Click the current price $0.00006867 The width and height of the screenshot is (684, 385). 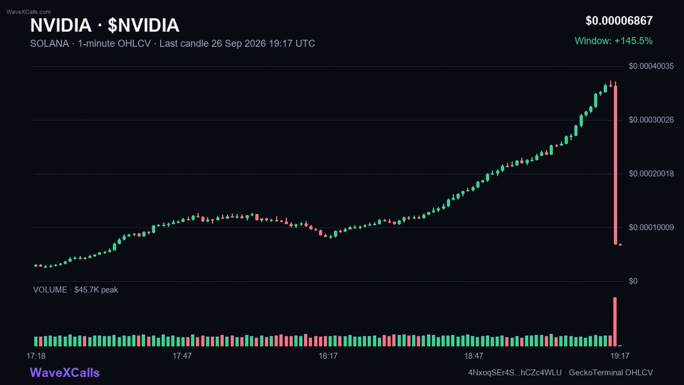[619, 21]
